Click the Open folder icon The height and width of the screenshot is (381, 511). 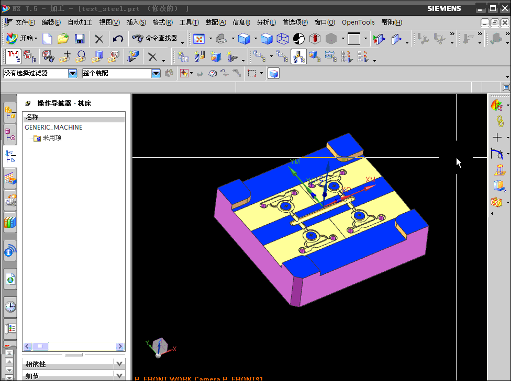pos(63,39)
